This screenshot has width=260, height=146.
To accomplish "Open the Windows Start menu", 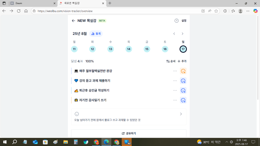I will point(5,142).
